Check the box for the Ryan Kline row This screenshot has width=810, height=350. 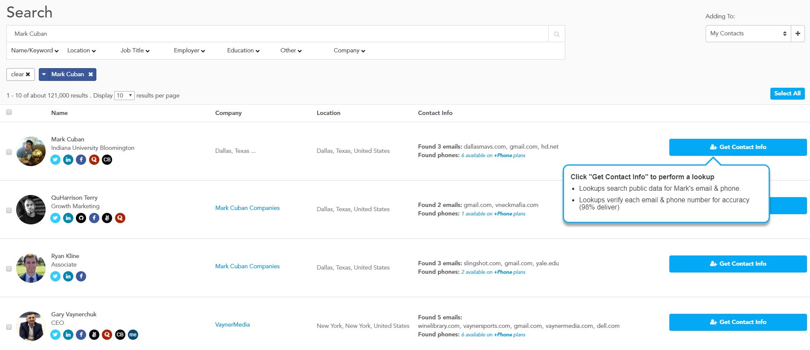[9, 269]
